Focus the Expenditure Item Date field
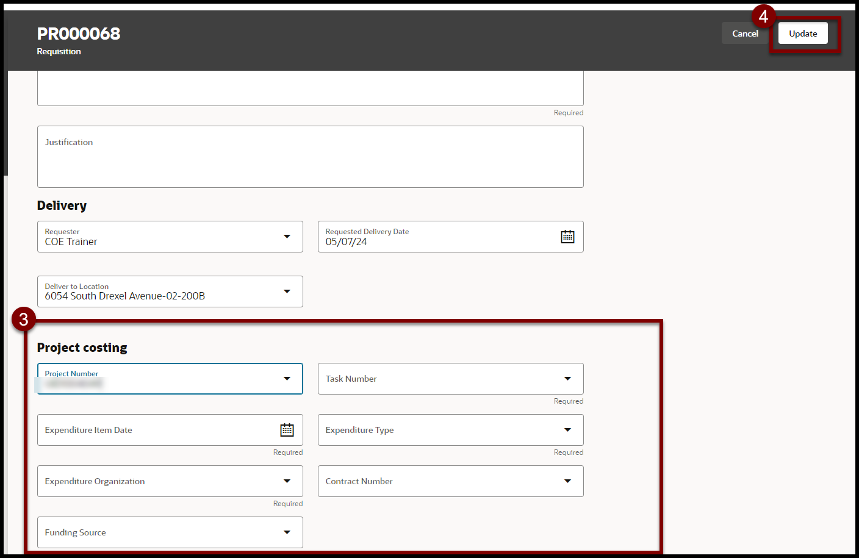This screenshot has width=859, height=558. click(x=153, y=430)
